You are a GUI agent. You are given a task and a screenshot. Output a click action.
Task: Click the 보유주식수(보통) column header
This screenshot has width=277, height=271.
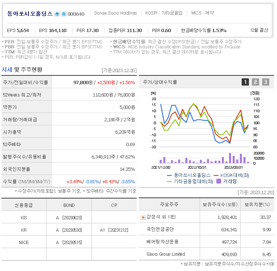[x=220, y=204]
